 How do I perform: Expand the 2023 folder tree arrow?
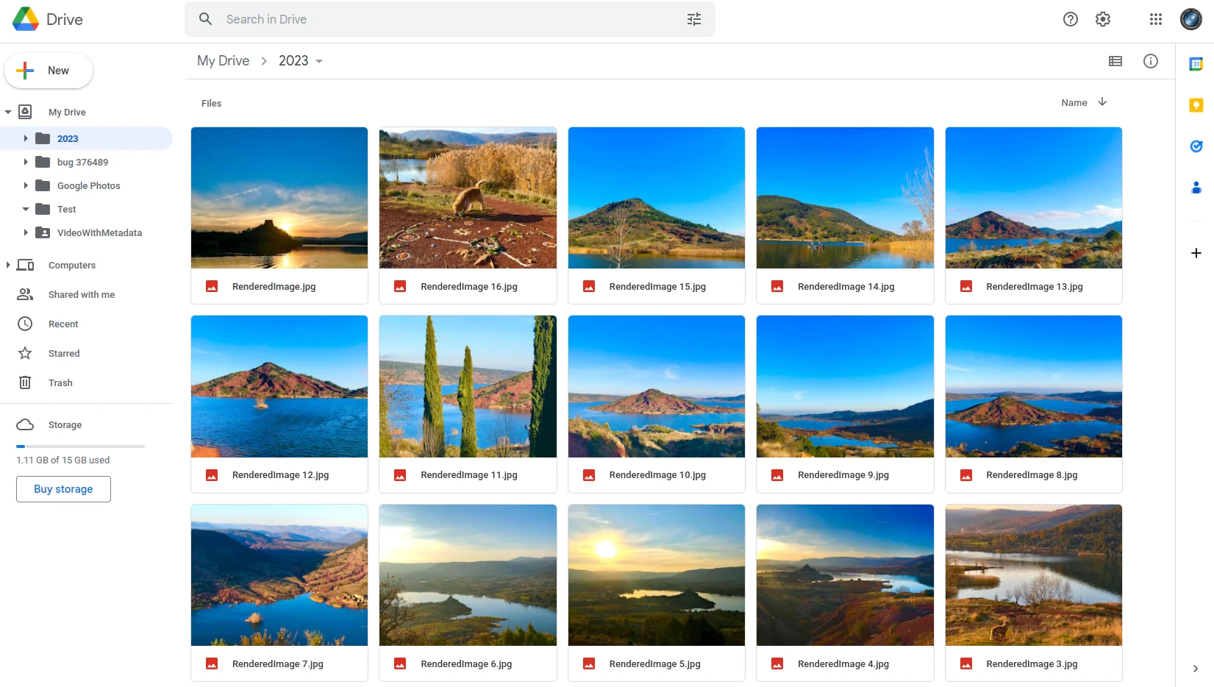click(x=26, y=138)
